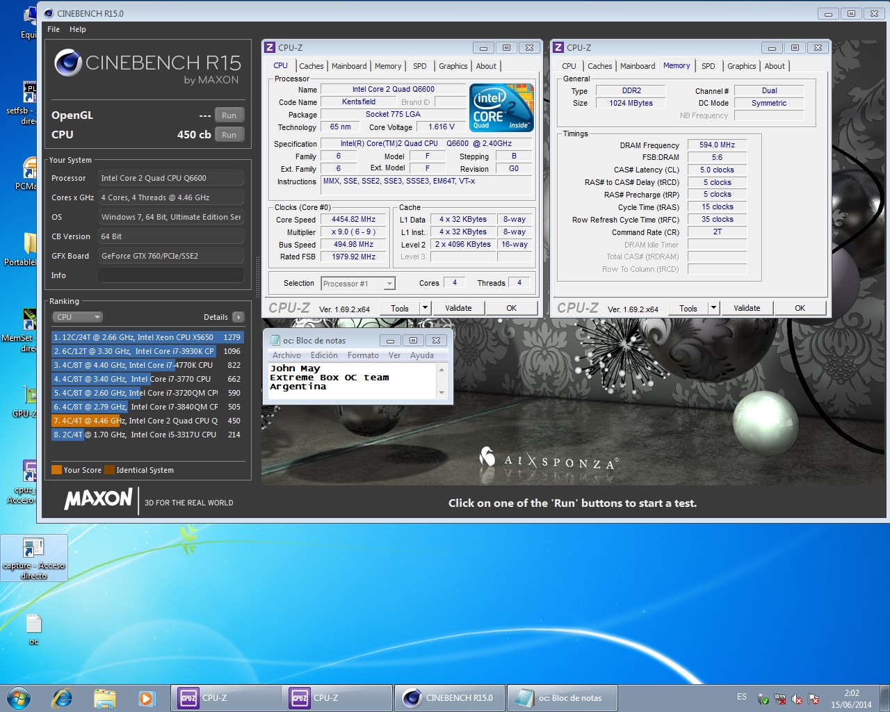
Task: Switch to Mainboard tab in right CPU-Z window
Action: (x=638, y=66)
